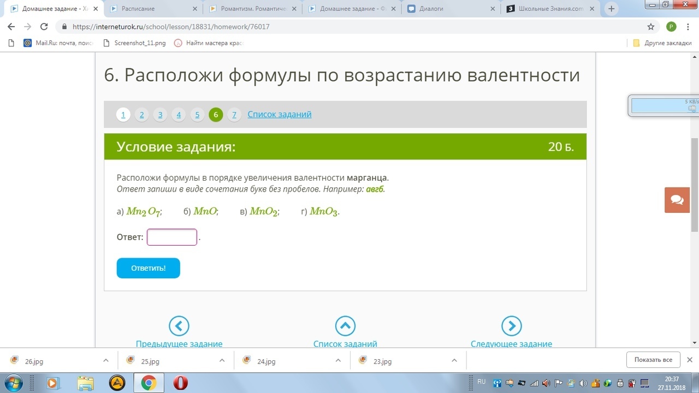Open the Mail.Ru bookmark
Image resolution: width=699 pixels, height=393 pixels.
pos(58,43)
